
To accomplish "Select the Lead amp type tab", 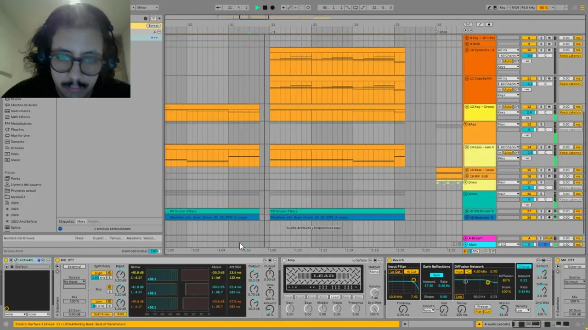I will coord(334,297).
